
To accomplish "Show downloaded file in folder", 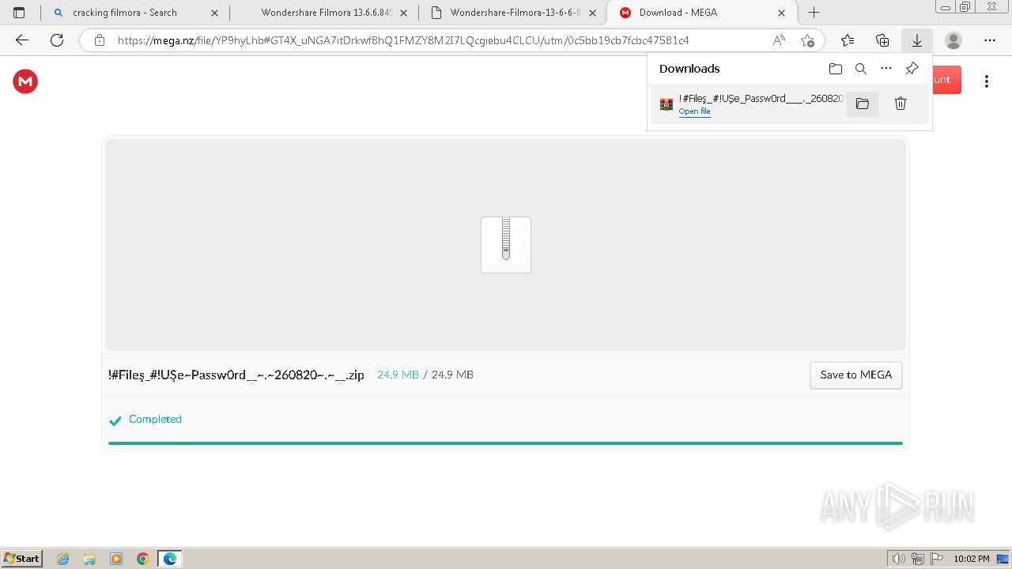I will pyautogui.click(x=863, y=104).
